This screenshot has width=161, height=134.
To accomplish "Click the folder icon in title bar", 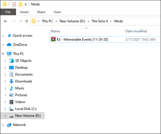I will click(x=5, y=4).
